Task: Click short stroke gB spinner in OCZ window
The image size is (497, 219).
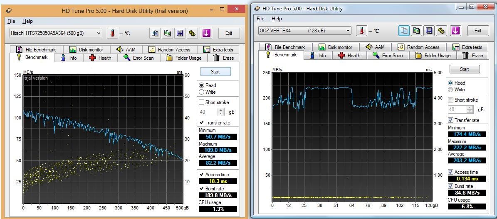Action: tap(470, 109)
